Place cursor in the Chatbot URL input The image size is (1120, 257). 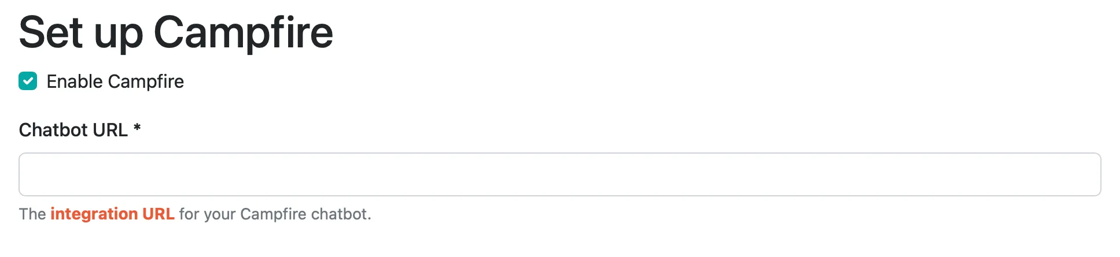point(559,174)
